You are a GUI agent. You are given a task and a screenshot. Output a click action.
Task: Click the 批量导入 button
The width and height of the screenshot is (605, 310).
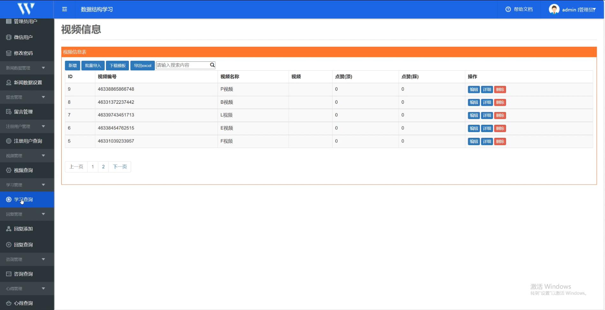click(93, 66)
